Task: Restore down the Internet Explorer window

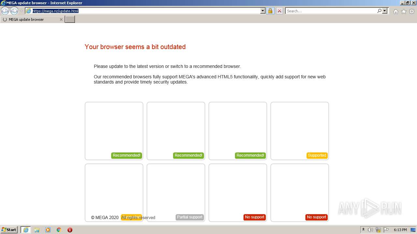Action: [408, 3]
